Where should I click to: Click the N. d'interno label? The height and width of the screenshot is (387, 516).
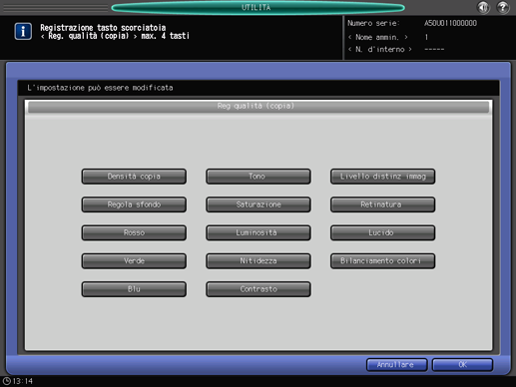pyautogui.click(x=379, y=50)
